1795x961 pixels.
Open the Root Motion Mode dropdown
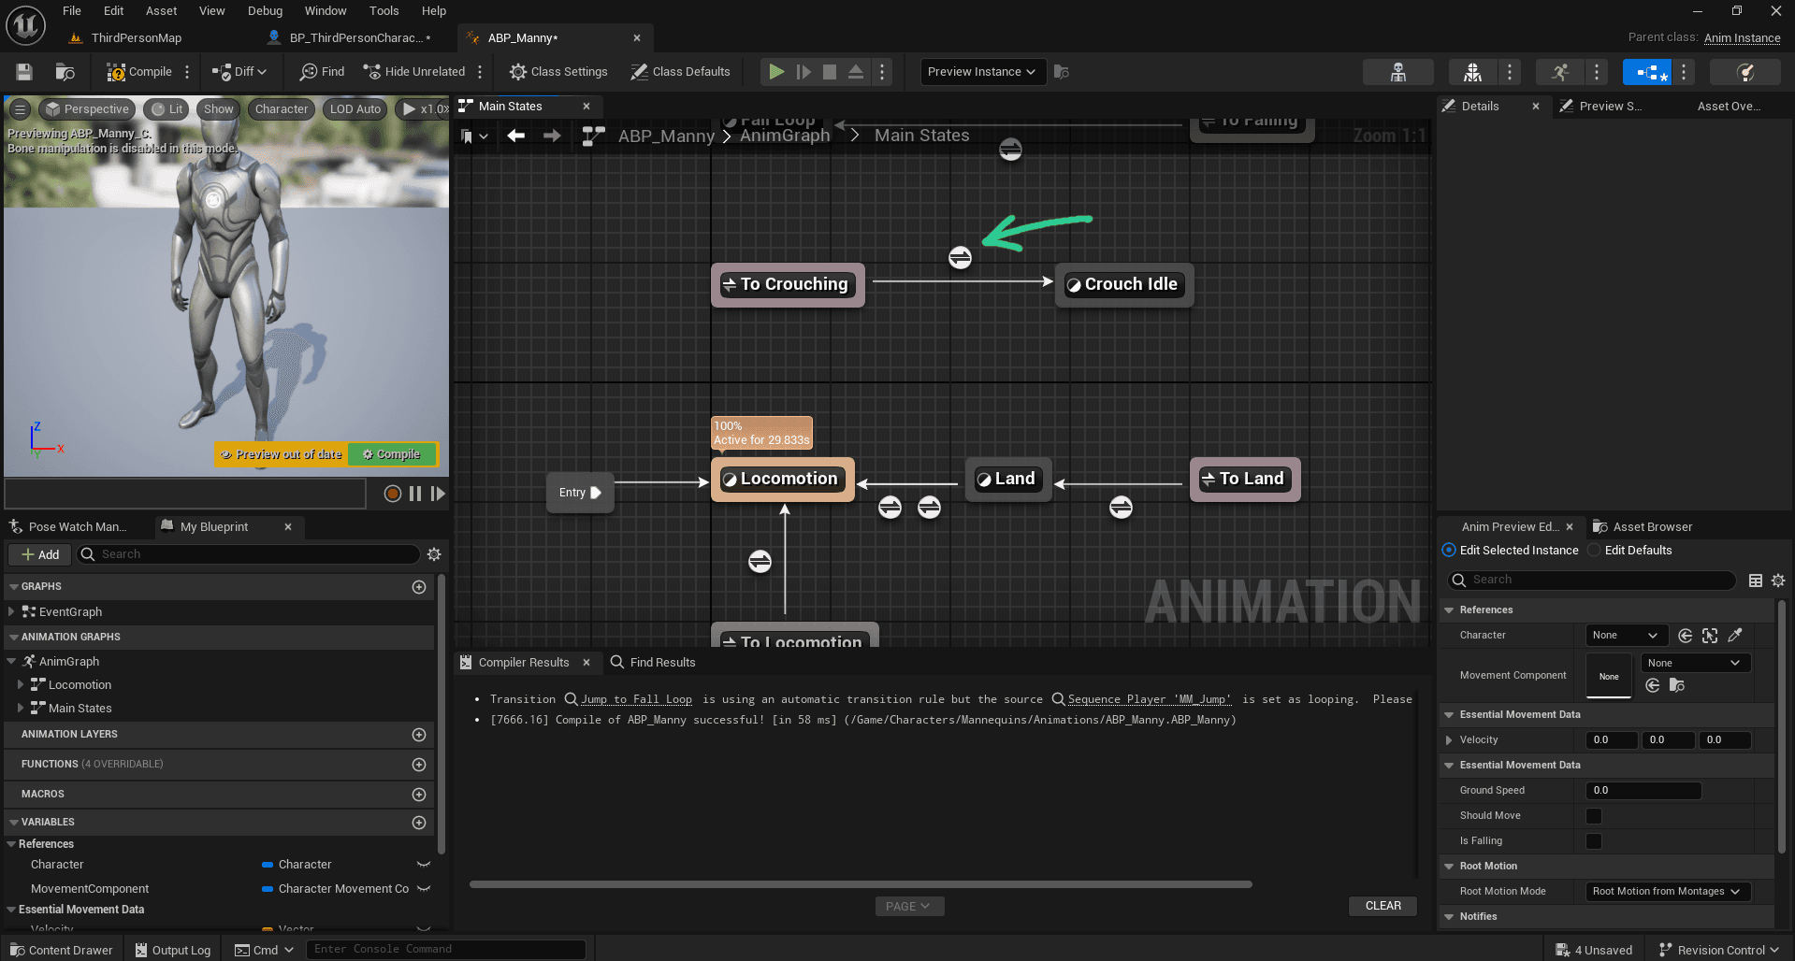(x=1667, y=892)
